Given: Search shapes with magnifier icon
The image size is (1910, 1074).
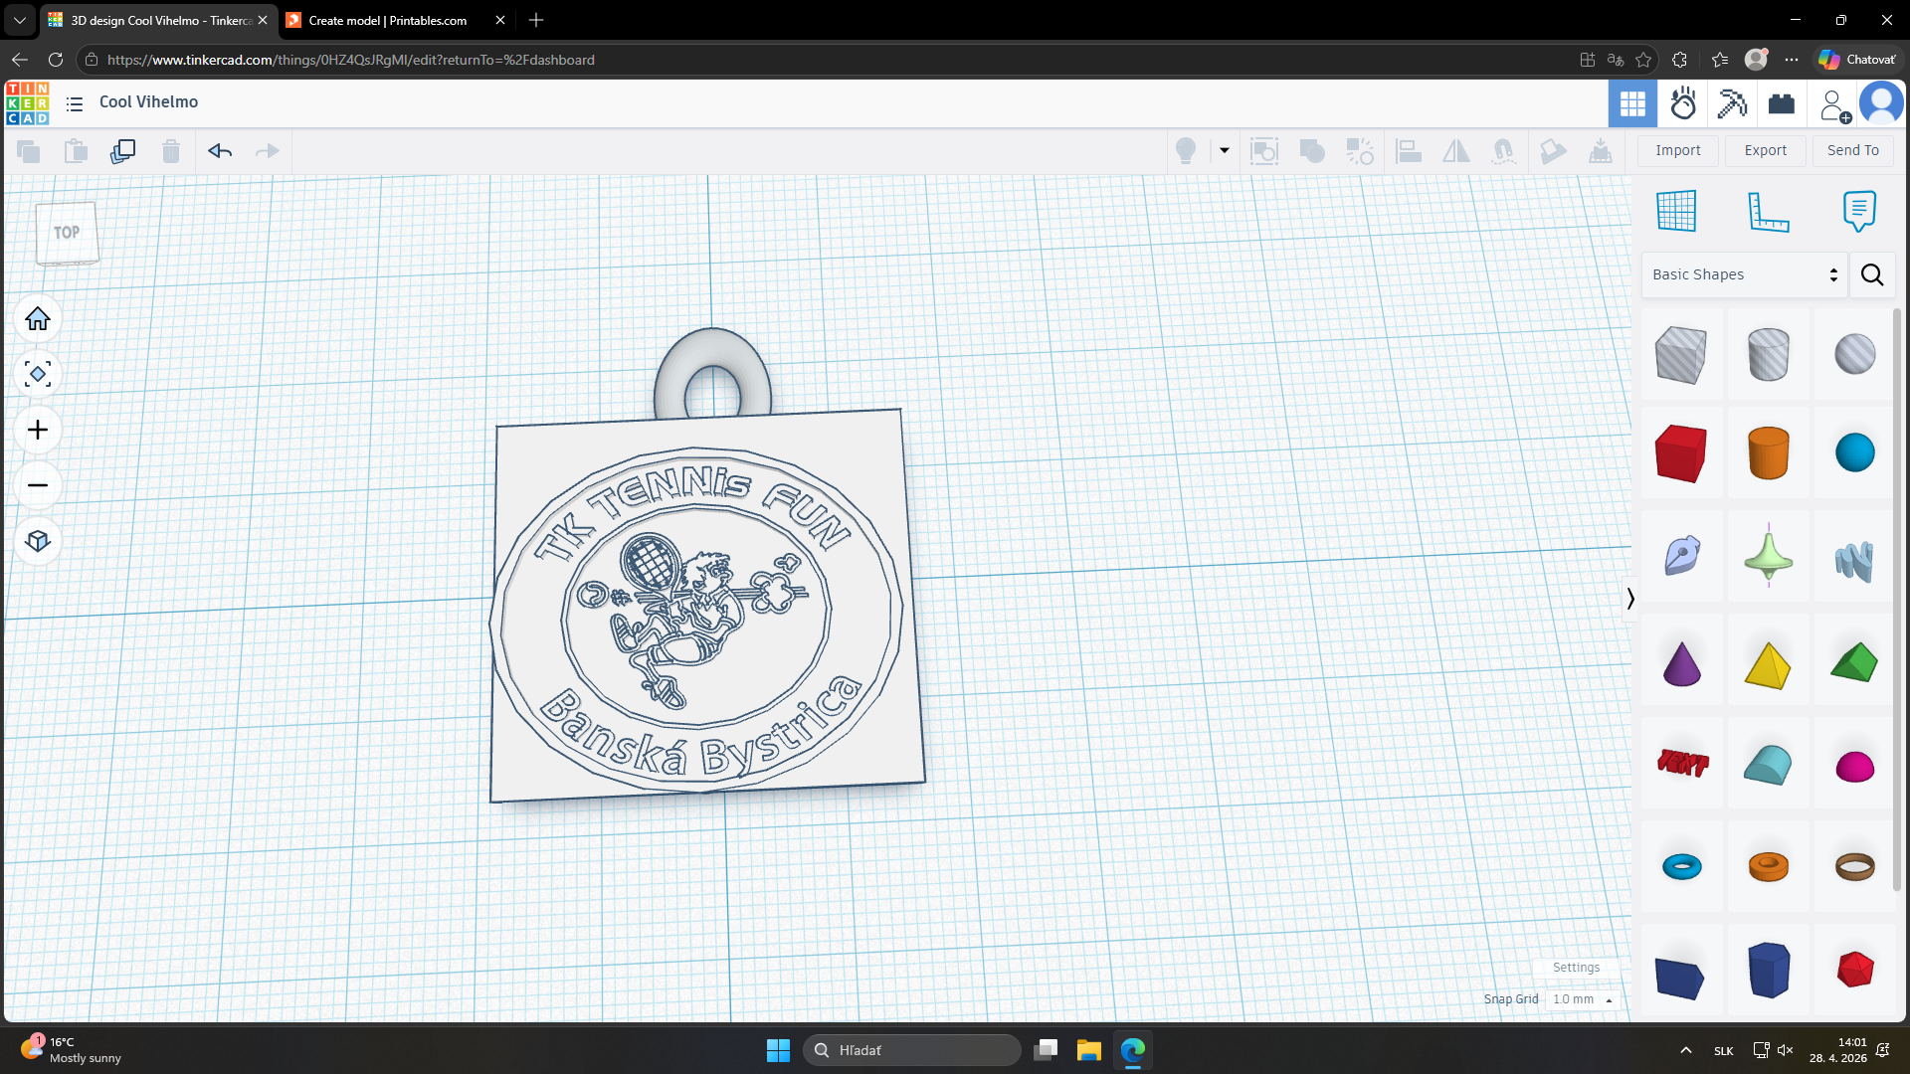Looking at the screenshot, I should (x=1872, y=274).
